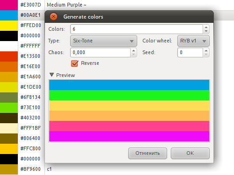
Task: Click the c1 color name cell
Action: 49,169
